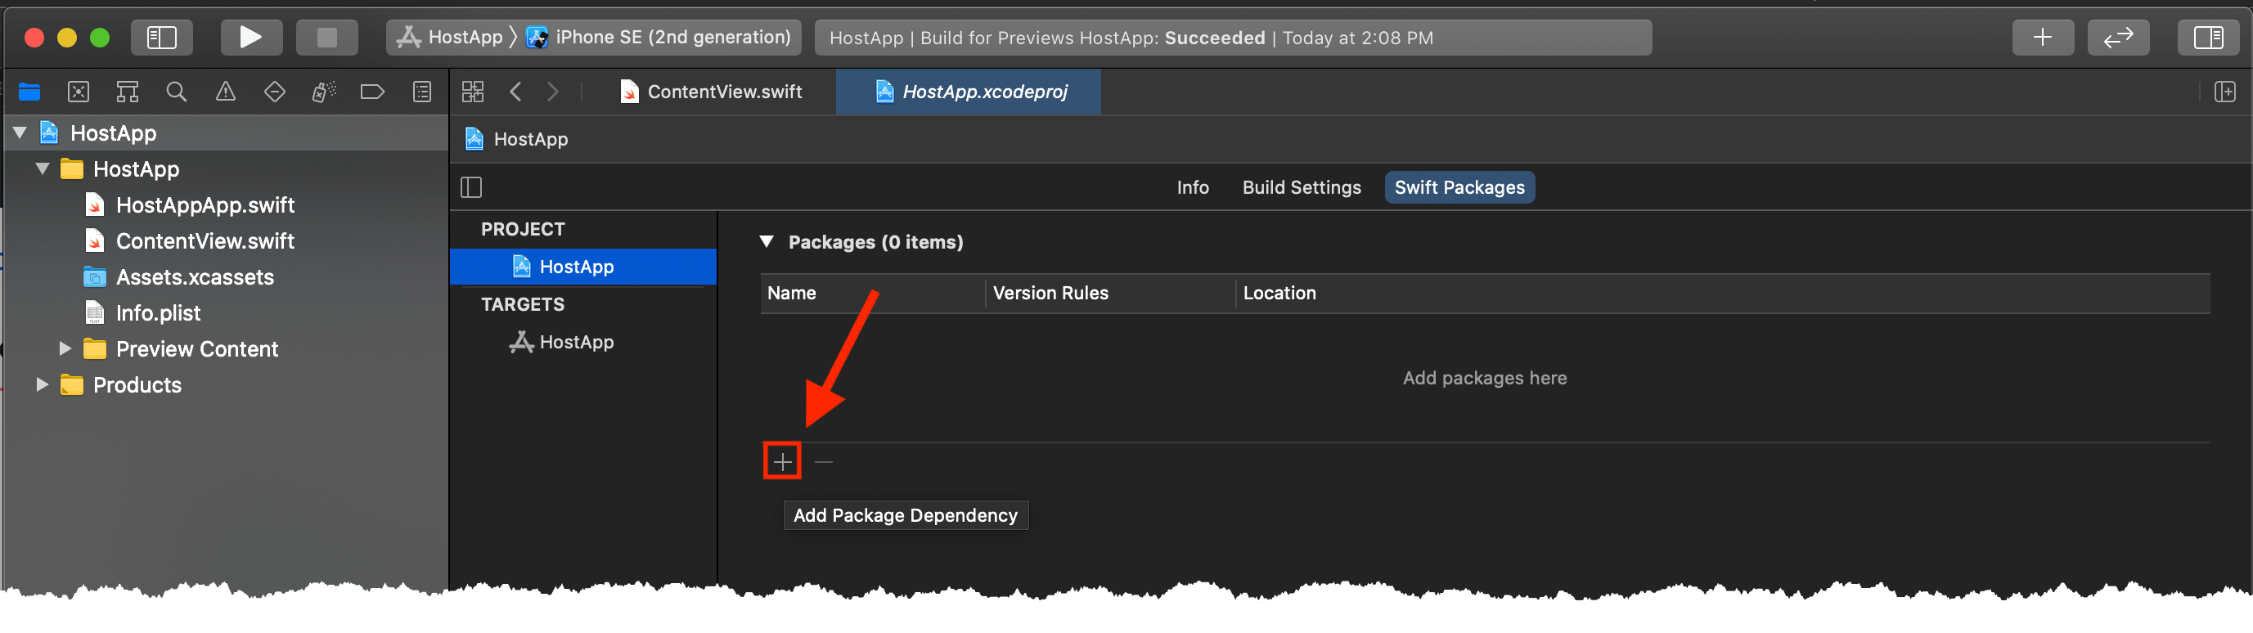The width and height of the screenshot is (2253, 633).
Task: Show the Debug navigator
Action: (324, 92)
